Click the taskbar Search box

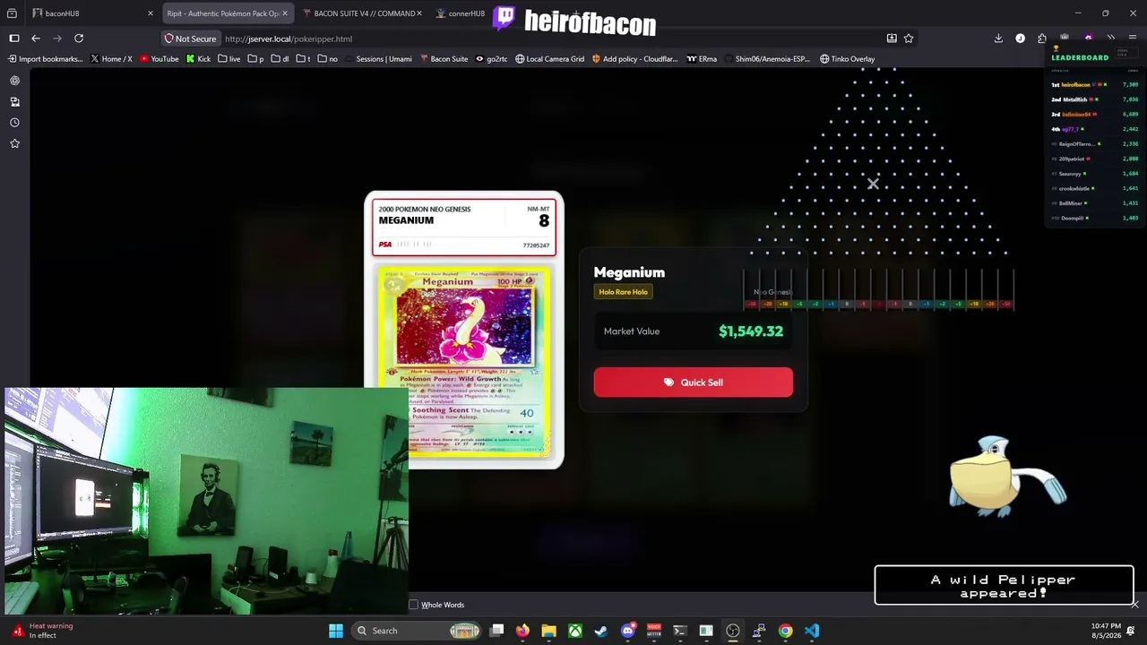[417, 631]
